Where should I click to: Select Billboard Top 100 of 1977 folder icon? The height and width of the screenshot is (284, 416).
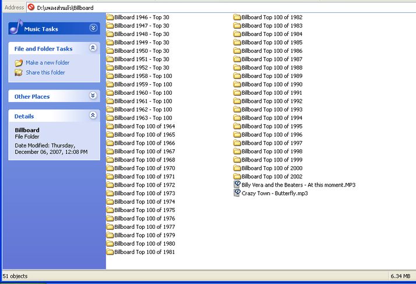[x=110, y=227]
